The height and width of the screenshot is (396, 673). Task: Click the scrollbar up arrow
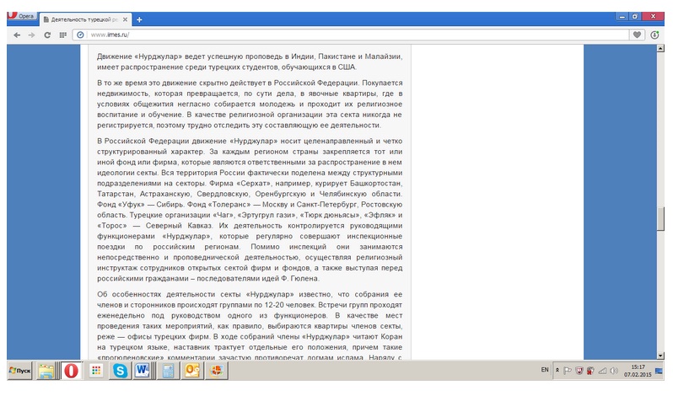tap(660, 48)
